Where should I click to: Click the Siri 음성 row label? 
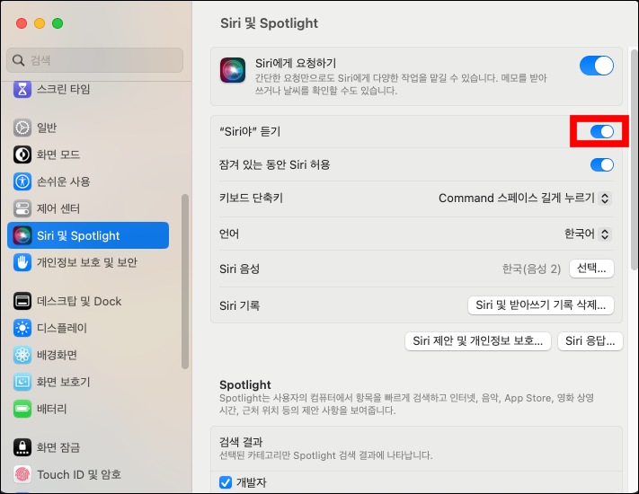point(239,269)
